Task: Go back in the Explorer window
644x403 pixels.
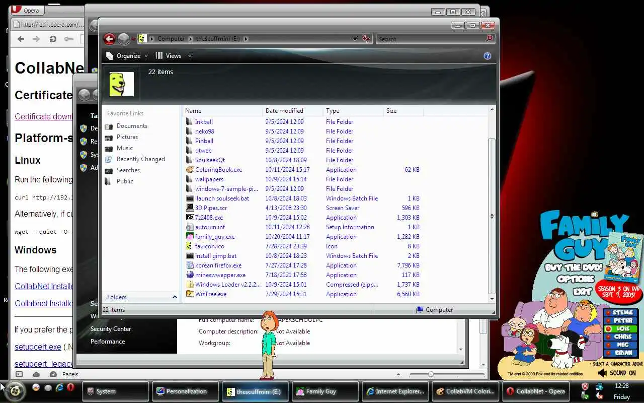Action: [109, 39]
